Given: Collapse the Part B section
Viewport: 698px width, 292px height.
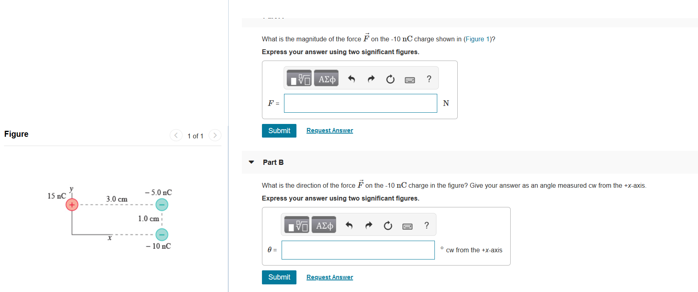Looking at the screenshot, I should (252, 162).
